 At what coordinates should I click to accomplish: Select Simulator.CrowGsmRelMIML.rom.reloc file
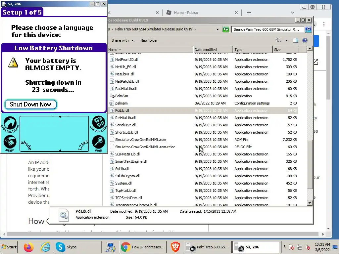[145, 147]
